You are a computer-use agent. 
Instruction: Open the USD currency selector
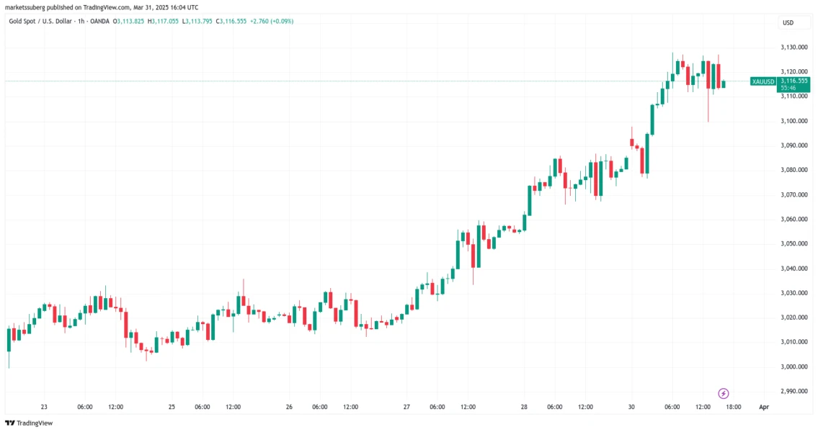click(x=788, y=23)
